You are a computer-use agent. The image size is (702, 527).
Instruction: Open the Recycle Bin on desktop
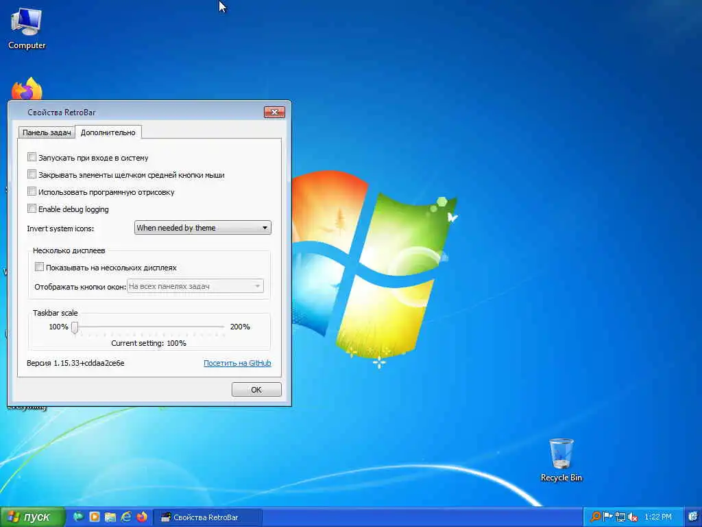[x=561, y=460]
